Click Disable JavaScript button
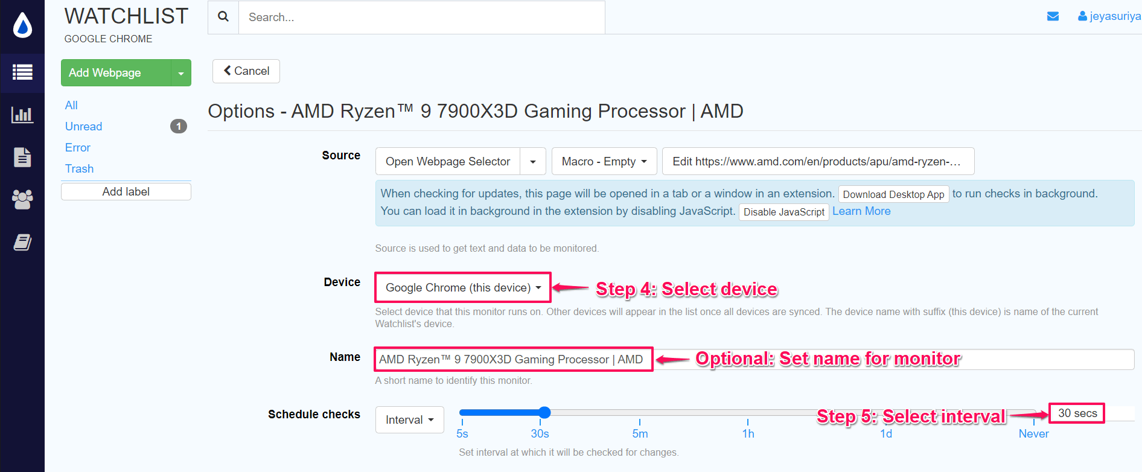This screenshot has width=1142, height=472. 783,212
